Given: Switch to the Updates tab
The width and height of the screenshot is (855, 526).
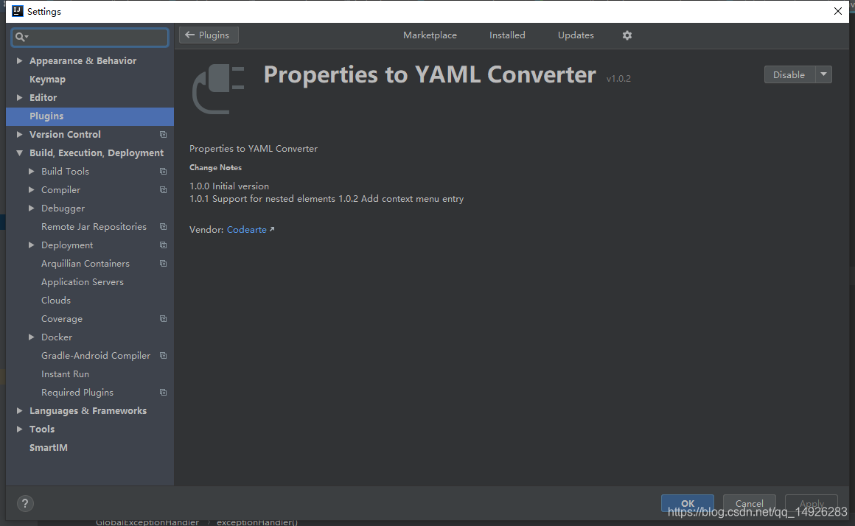Looking at the screenshot, I should pos(575,35).
